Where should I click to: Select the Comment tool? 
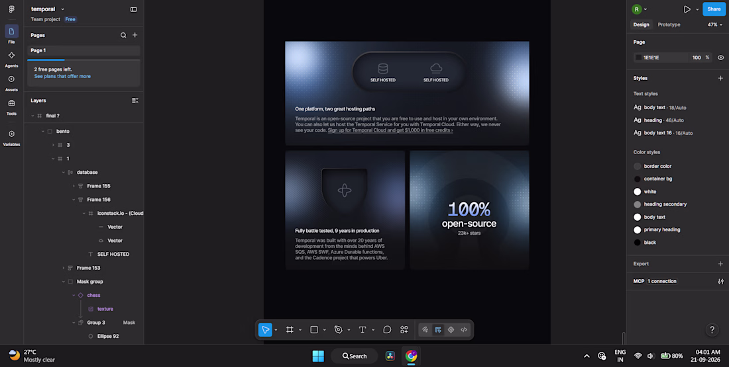(387, 329)
